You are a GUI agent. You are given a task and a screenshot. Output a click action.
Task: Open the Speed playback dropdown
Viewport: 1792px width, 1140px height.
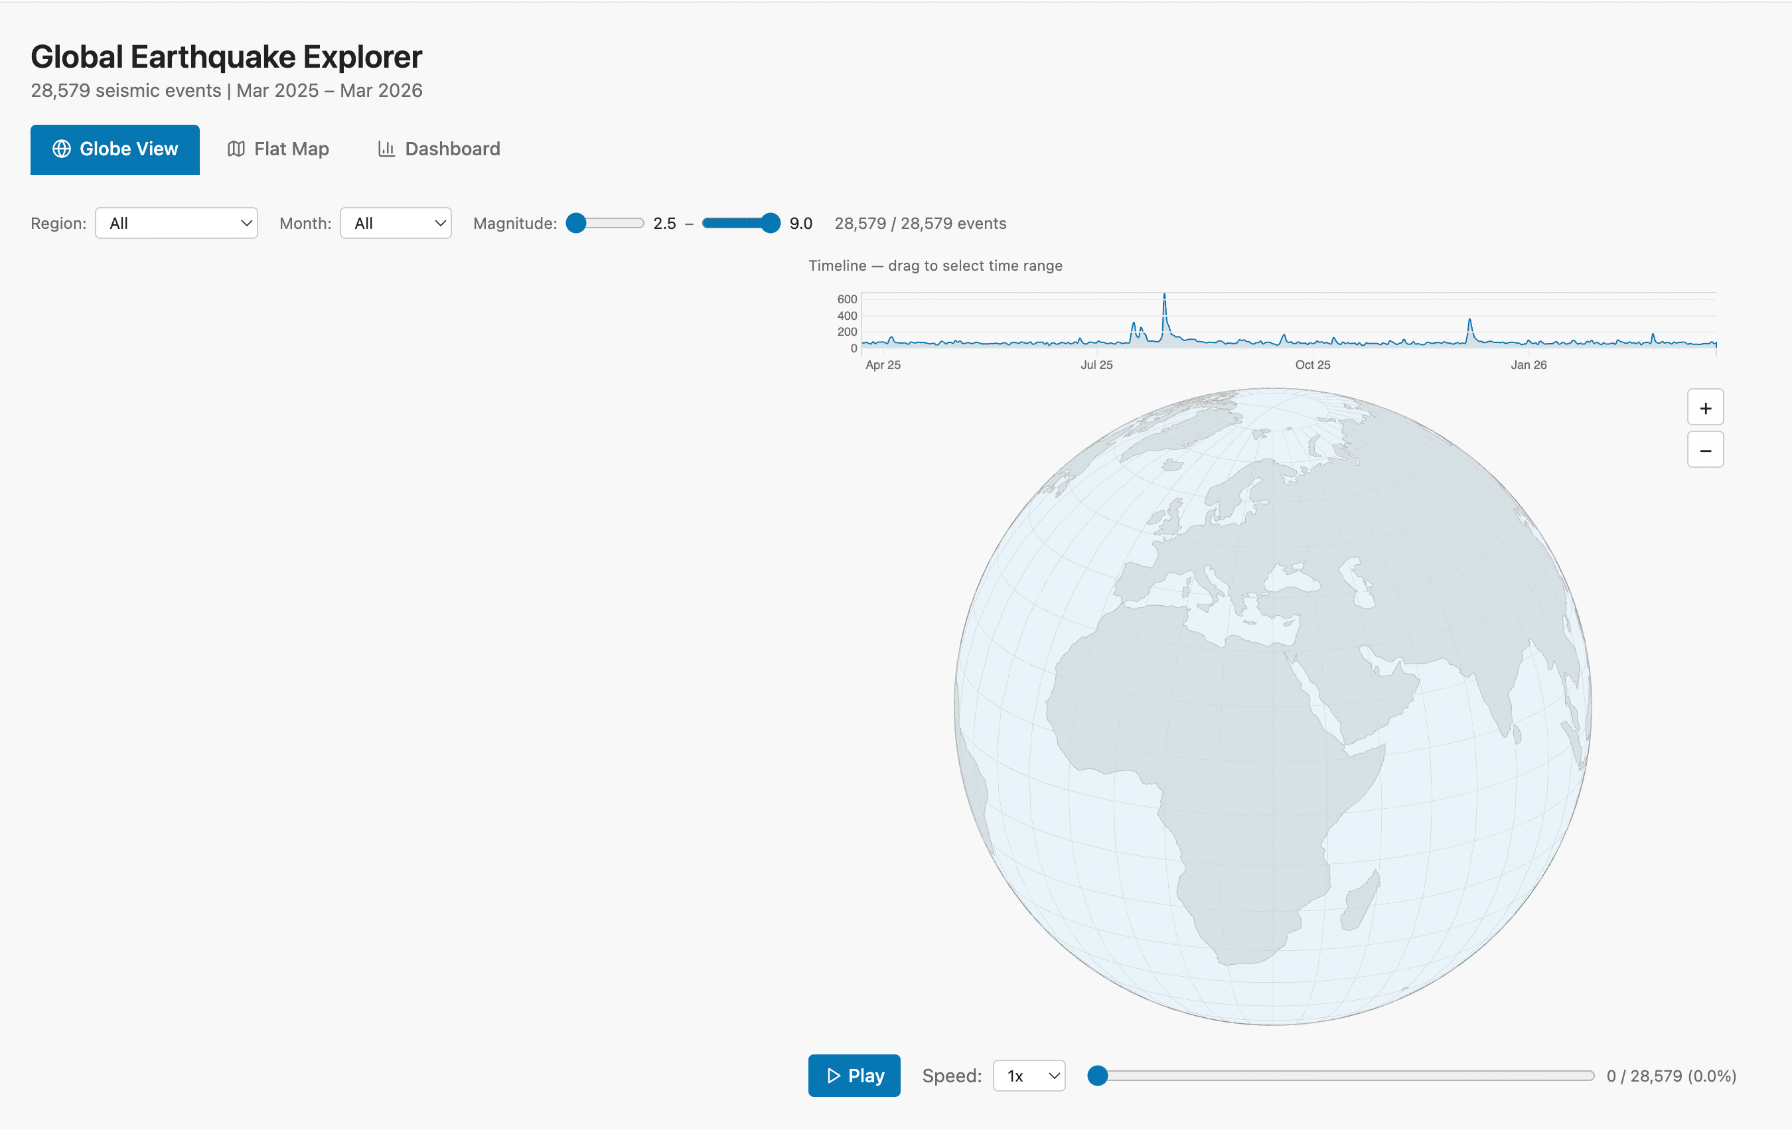click(1029, 1076)
